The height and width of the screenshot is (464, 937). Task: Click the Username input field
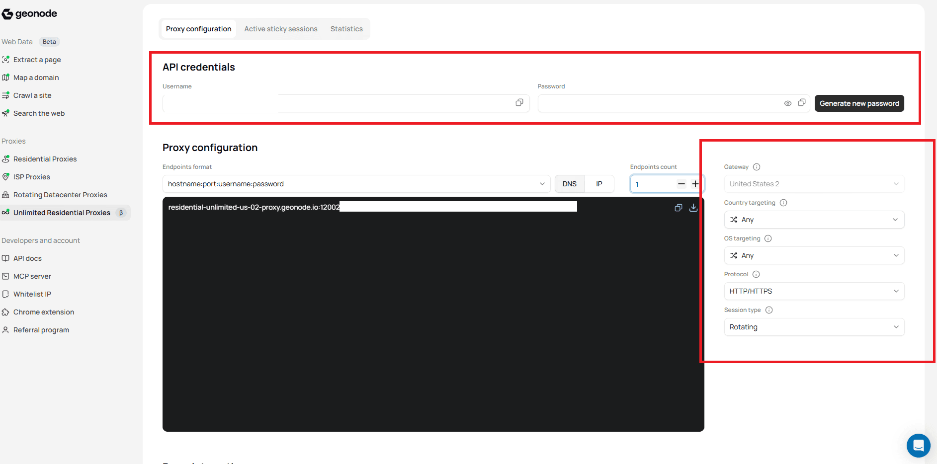point(346,103)
